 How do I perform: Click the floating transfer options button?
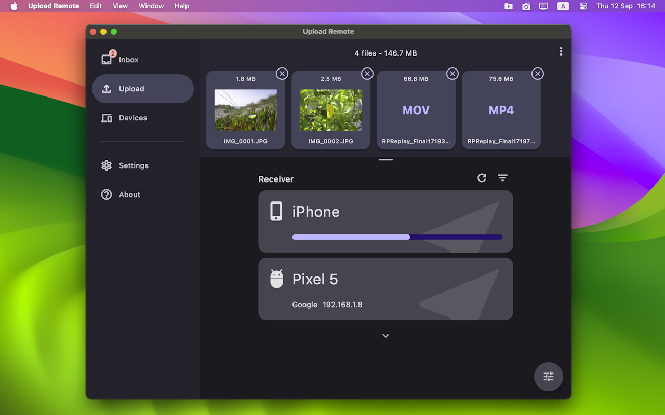(548, 377)
